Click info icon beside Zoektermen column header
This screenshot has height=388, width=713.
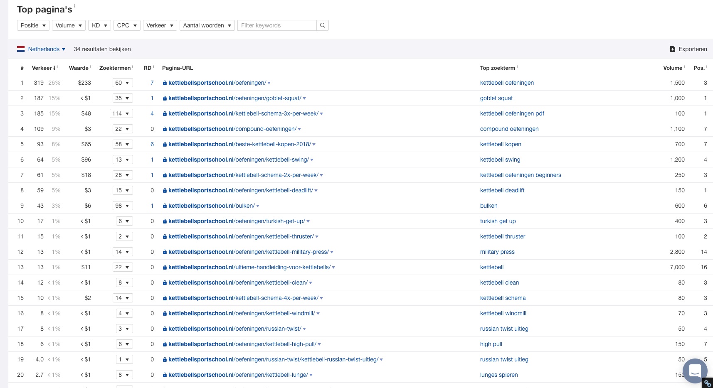[x=133, y=66]
